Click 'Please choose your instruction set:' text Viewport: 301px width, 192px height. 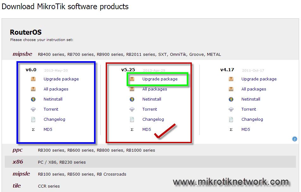(42, 40)
